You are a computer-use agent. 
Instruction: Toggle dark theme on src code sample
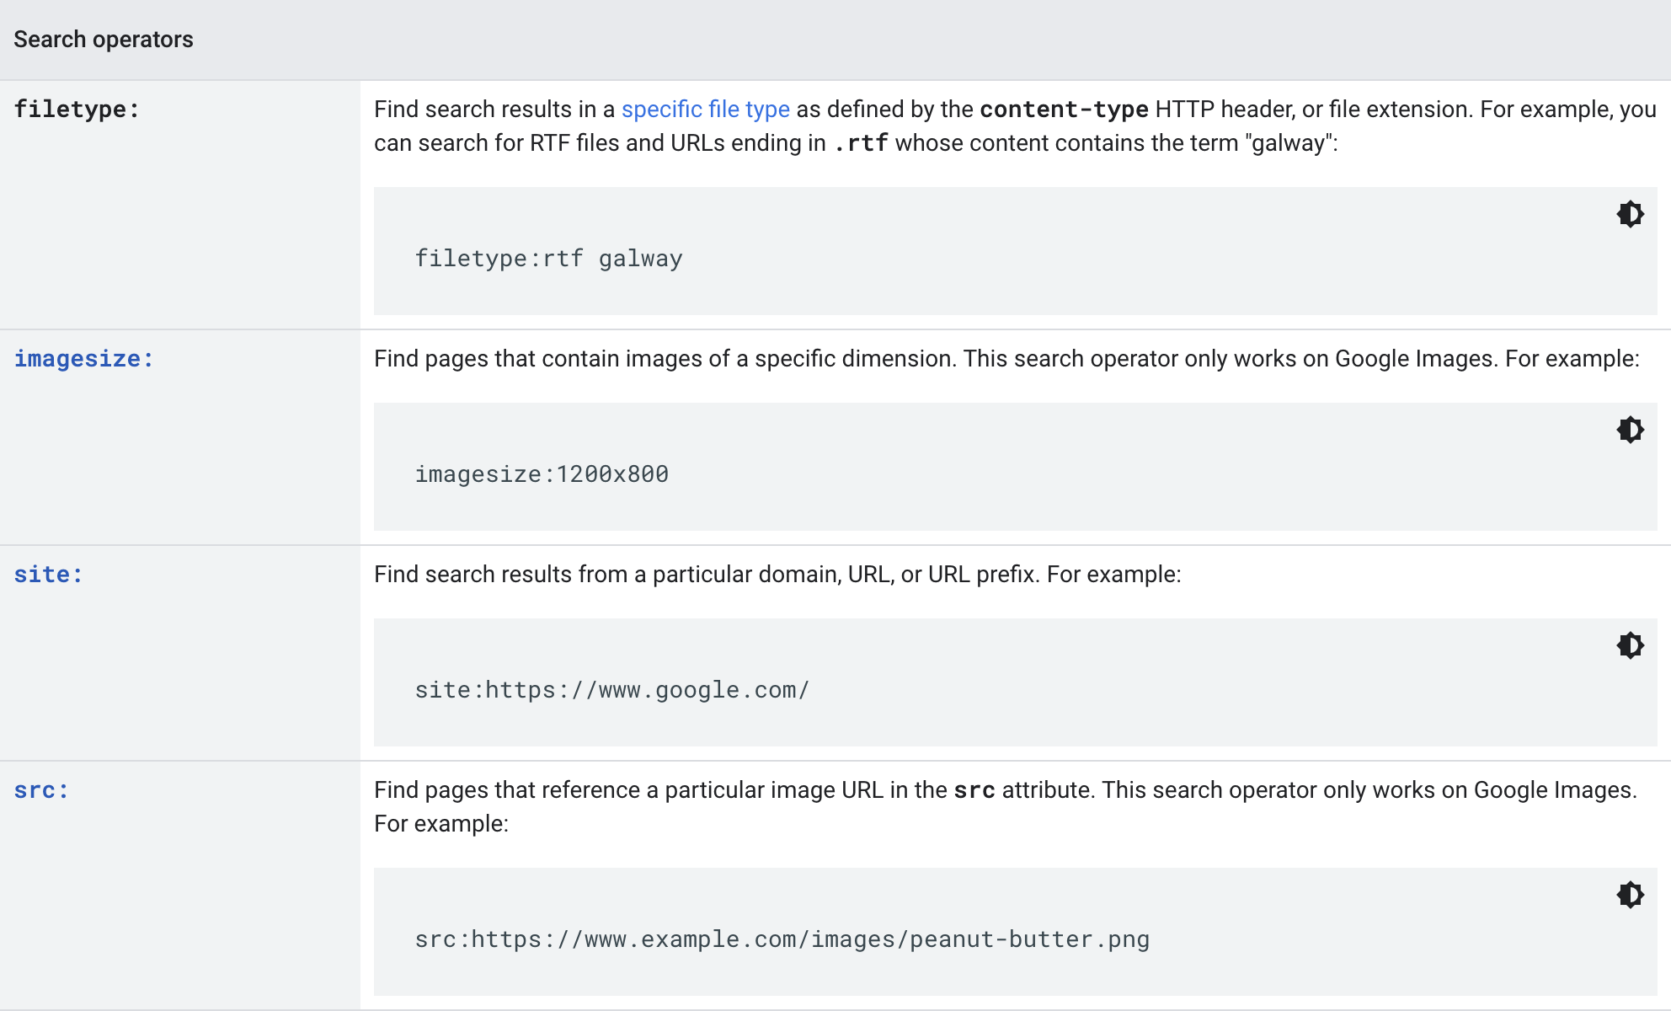point(1631,895)
